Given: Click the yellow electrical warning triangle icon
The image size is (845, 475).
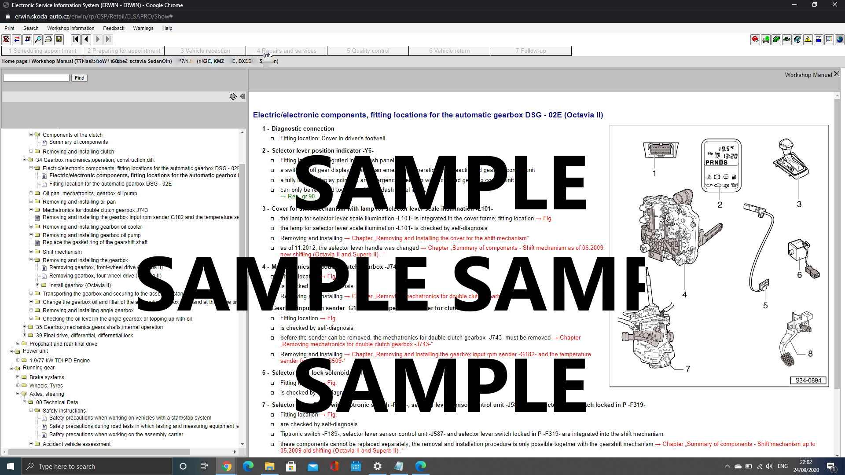Looking at the screenshot, I should coord(808,40).
